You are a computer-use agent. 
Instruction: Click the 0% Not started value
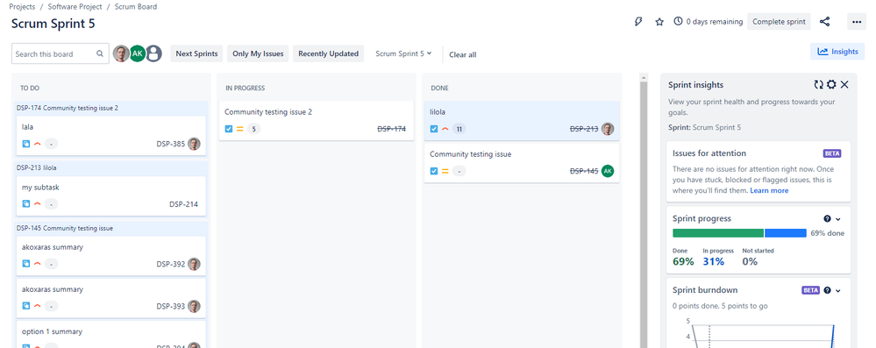[x=750, y=261]
